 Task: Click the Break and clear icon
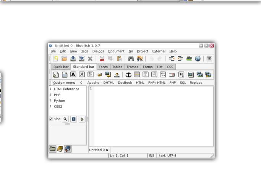(108, 75)
